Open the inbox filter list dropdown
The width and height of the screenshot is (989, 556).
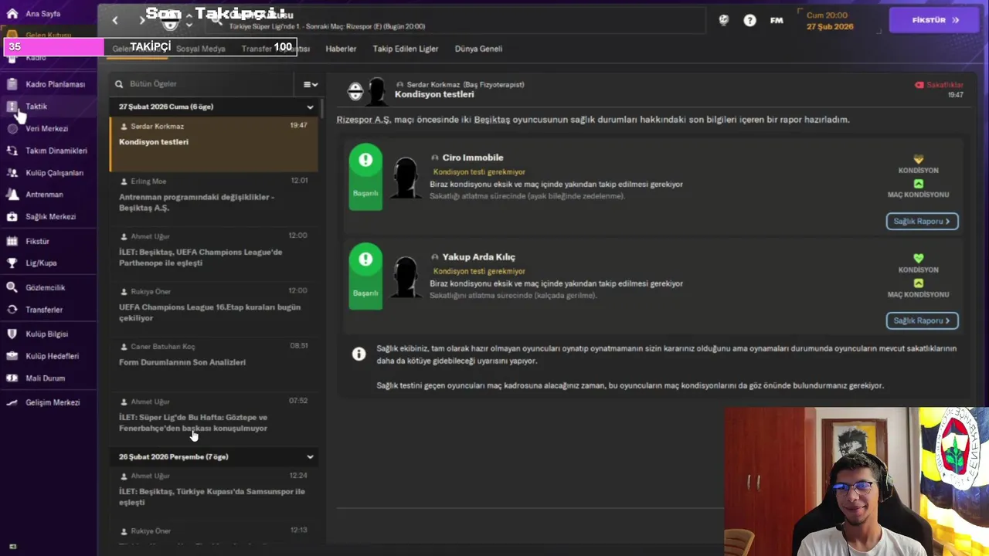pos(311,84)
